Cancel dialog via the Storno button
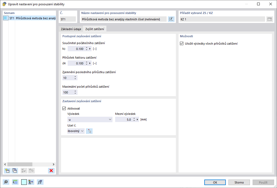This screenshot has height=188, width=277. [239, 182]
